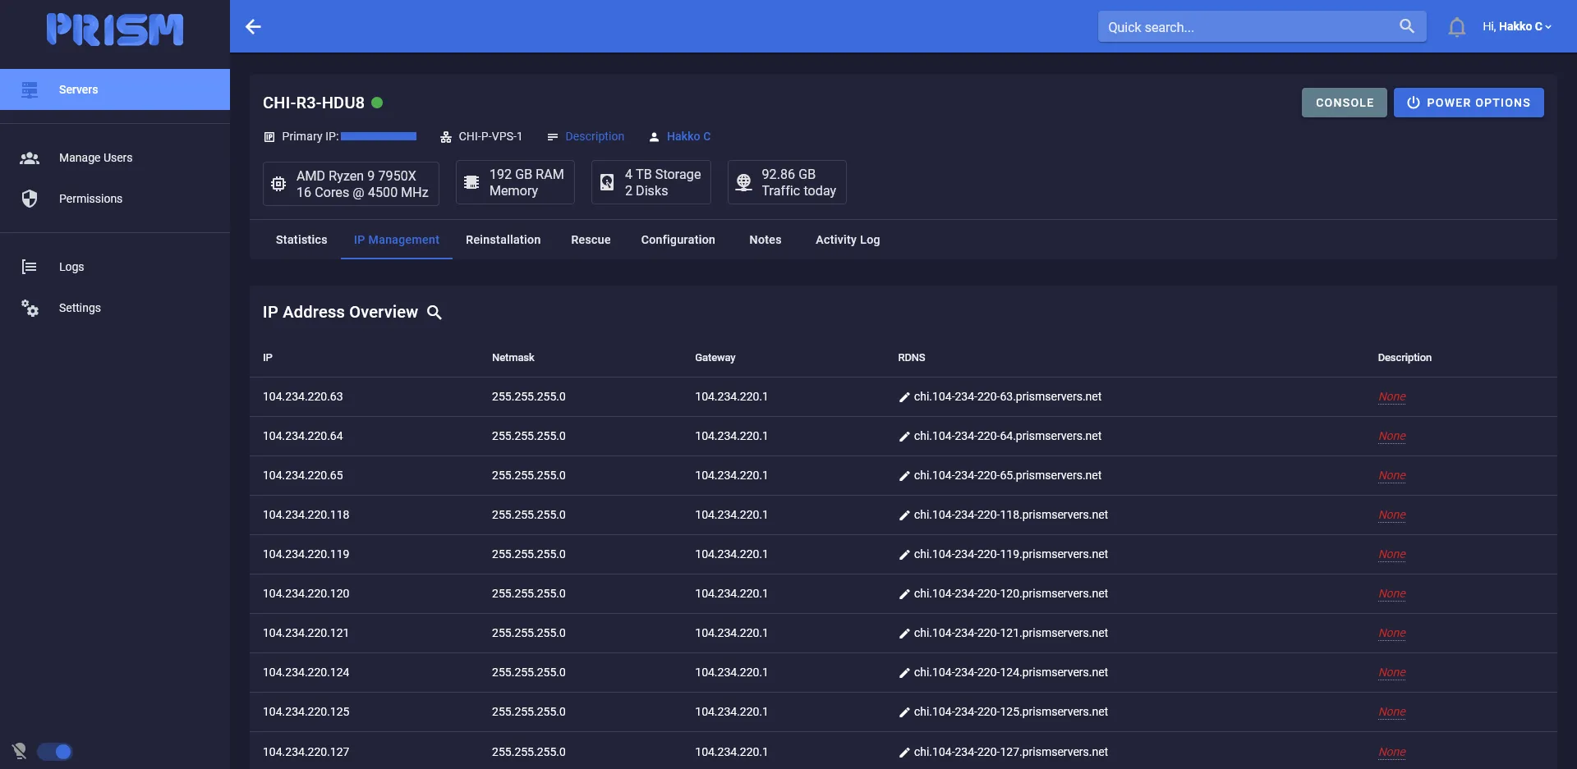The height and width of the screenshot is (769, 1577).
Task: Toggle the dark mode switch
Action: click(x=54, y=752)
